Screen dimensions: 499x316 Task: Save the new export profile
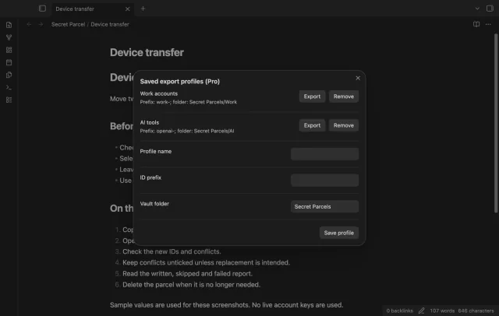click(x=339, y=233)
